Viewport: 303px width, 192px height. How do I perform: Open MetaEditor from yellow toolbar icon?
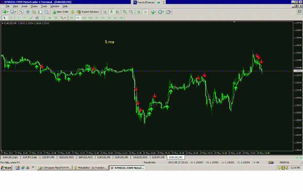[x=72, y=12]
